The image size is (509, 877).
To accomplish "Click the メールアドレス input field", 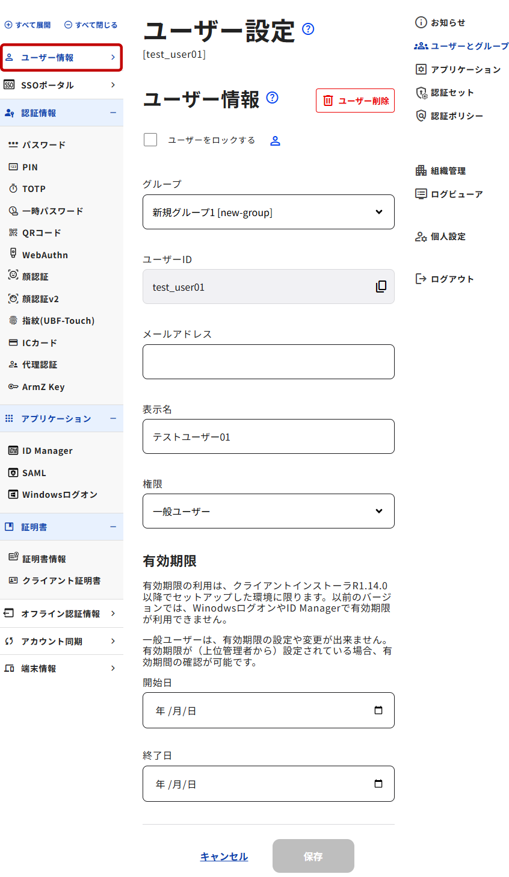I will tap(268, 362).
